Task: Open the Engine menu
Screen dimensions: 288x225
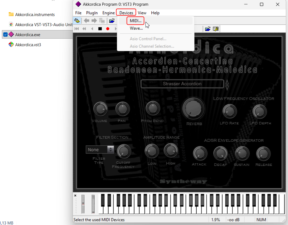Action: point(109,13)
